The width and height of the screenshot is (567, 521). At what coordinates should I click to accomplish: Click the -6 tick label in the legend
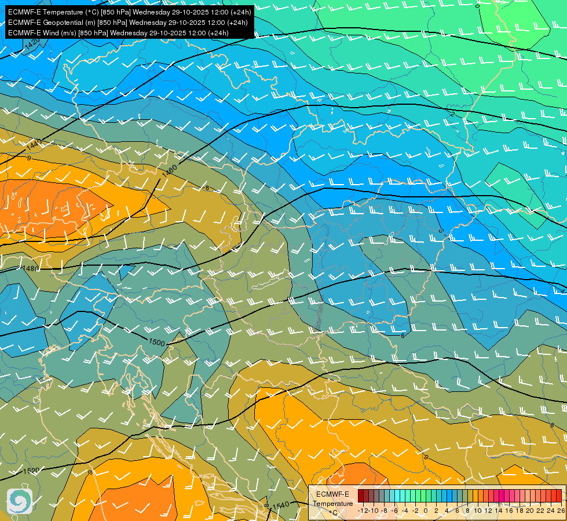[x=394, y=511]
